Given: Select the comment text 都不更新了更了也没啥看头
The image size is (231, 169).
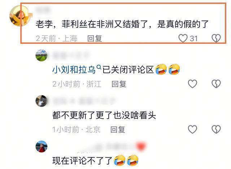Looking at the screenshot, I should tap(104, 115).
